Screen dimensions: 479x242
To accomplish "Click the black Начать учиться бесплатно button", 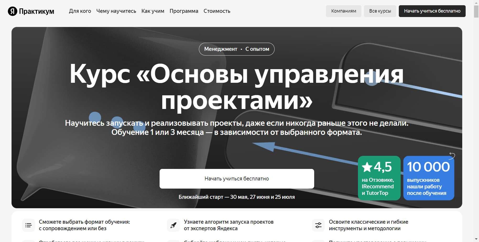I will pos(432,11).
